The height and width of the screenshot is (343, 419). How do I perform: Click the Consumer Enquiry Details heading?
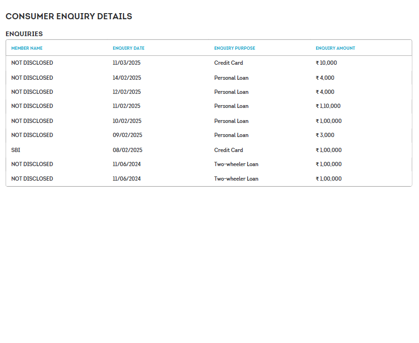pos(69,16)
